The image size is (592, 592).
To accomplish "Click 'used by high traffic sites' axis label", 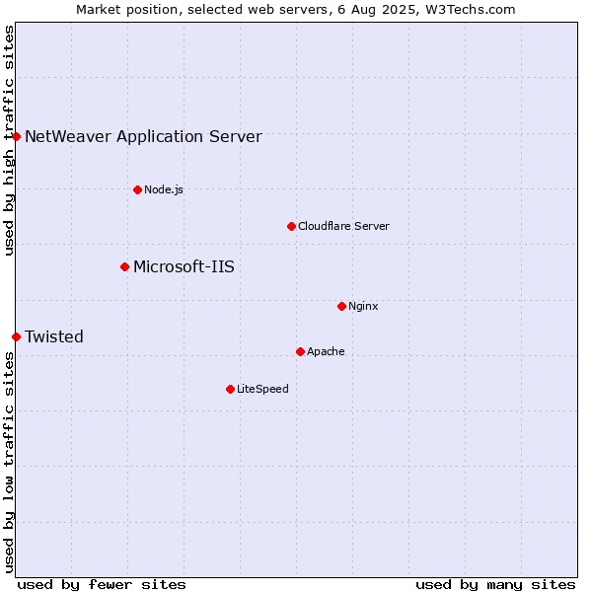I will pyautogui.click(x=9, y=140).
